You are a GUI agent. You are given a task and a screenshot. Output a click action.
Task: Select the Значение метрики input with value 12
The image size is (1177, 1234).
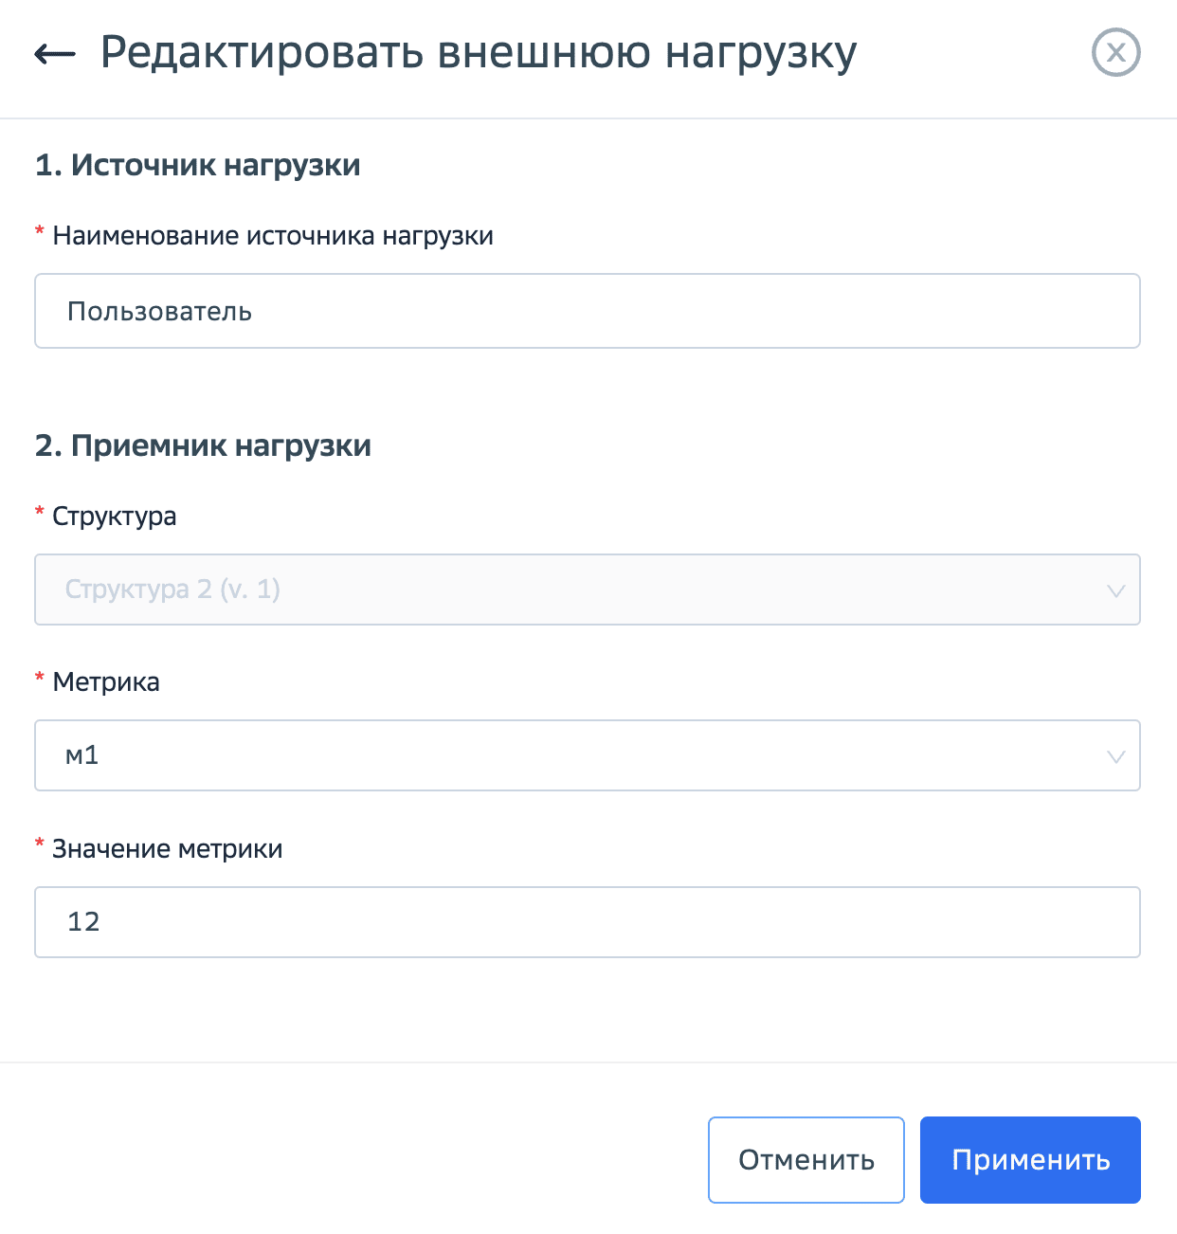tap(588, 921)
